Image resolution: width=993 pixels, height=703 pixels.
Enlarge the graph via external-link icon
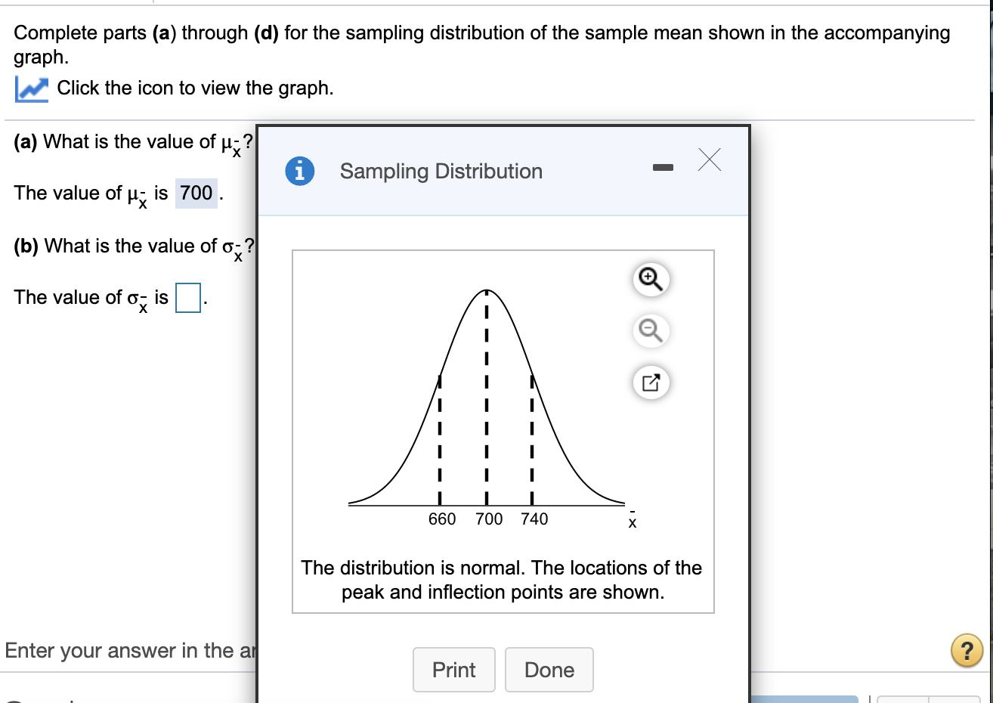tap(650, 382)
